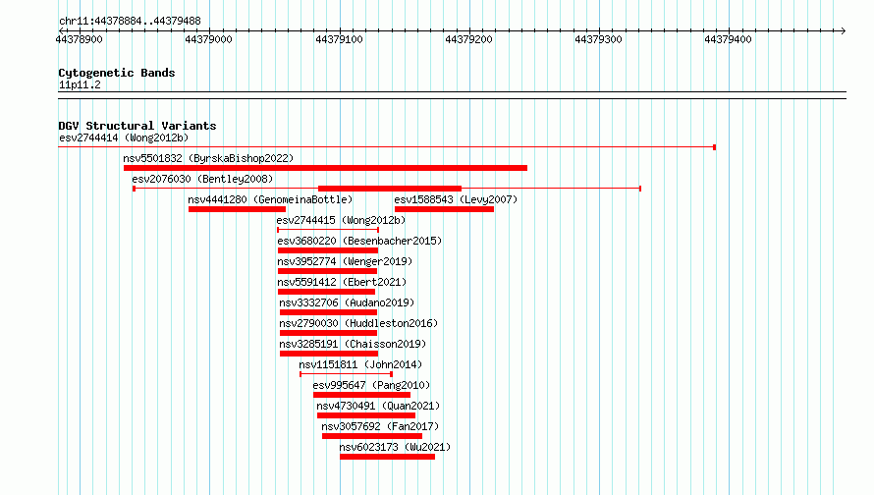Viewport: 874px width, 495px height.
Task: Open the nsv3285191 (Chaisson2019) label
Action: coord(353,344)
